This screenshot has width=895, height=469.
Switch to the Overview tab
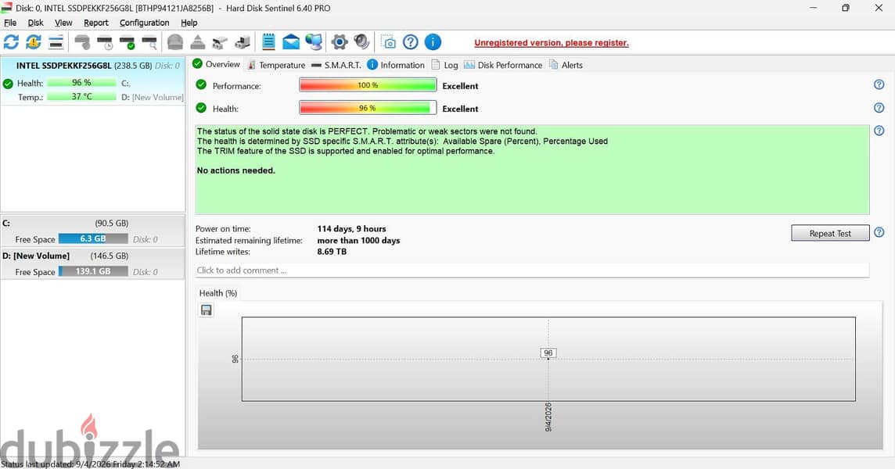217,64
